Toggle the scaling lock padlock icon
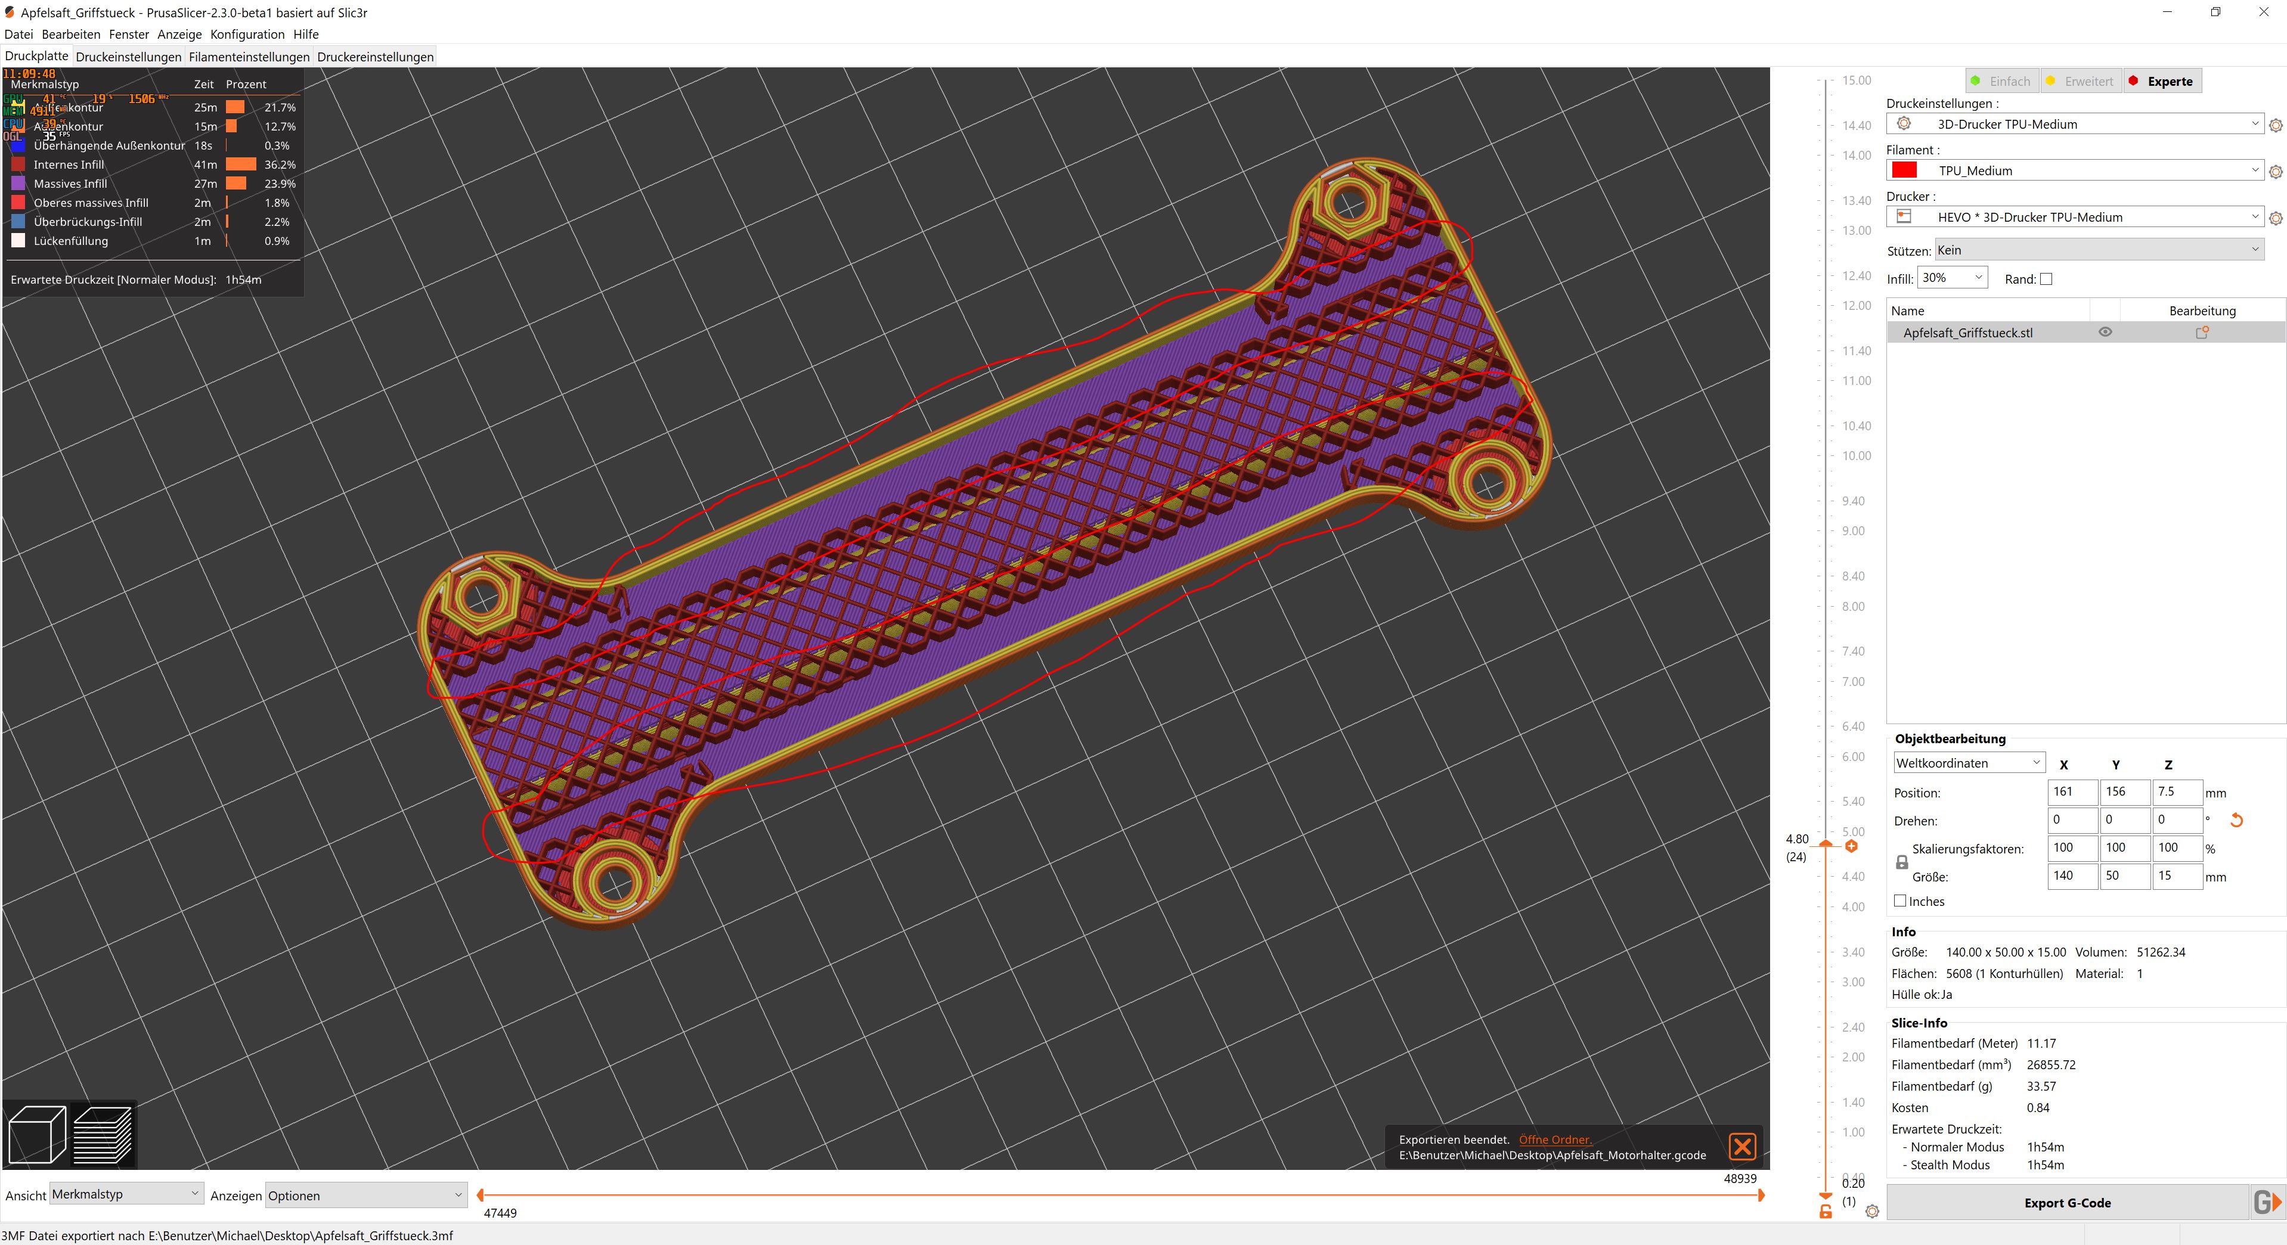 pyautogui.click(x=1902, y=862)
